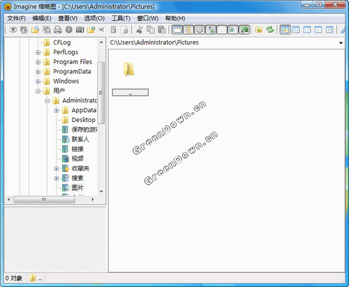Open the 文件(F) menu
The height and width of the screenshot is (287, 349).
pyautogui.click(x=16, y=18)
